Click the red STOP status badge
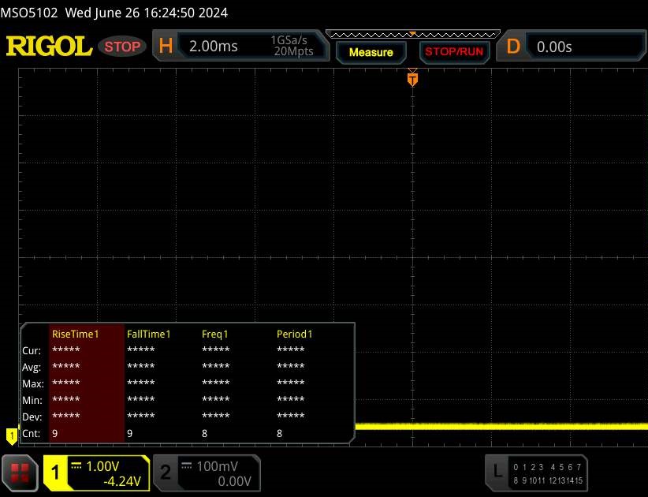 (x=123, y=47)
